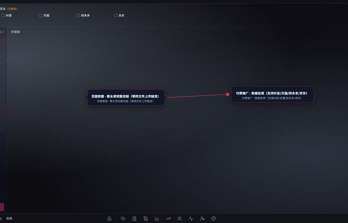Screen dimensions: 348x223
Task: Open the activity pulse icon in dock
Action: click(x=191, y=218)
